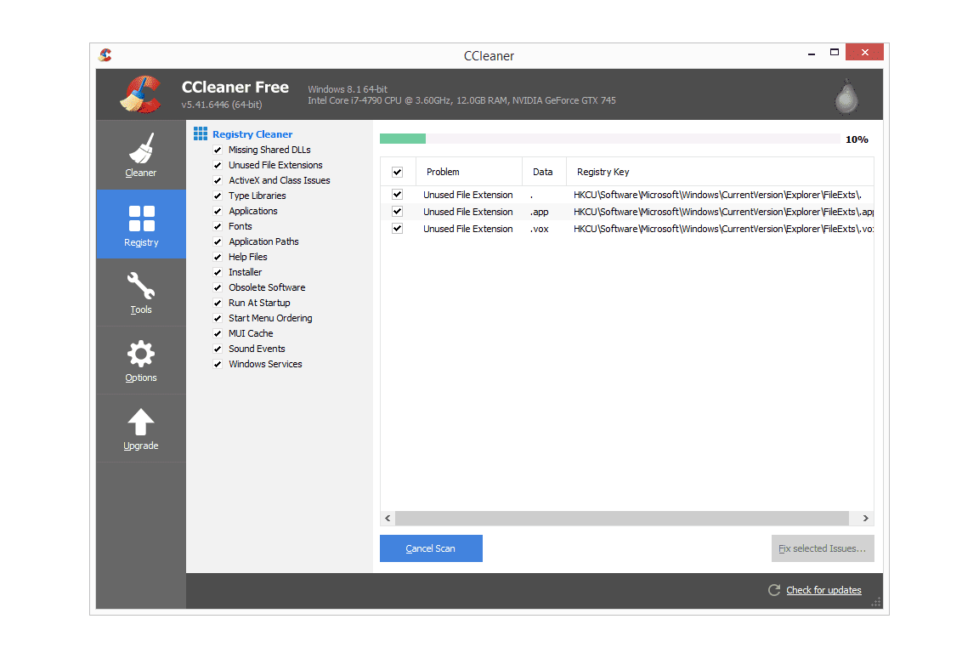The height and width of the screenshot is (653, 979).
Task: Minimize the CCleaner window
Action: click(811, 53)
